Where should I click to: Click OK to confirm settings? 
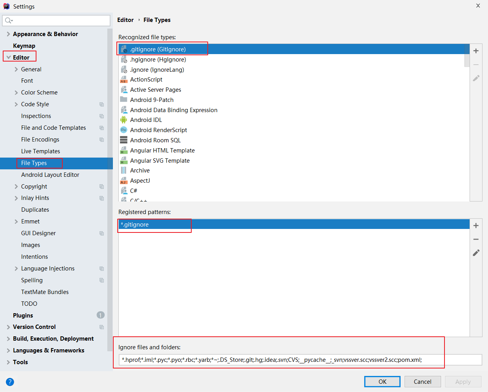coord(382,382)
